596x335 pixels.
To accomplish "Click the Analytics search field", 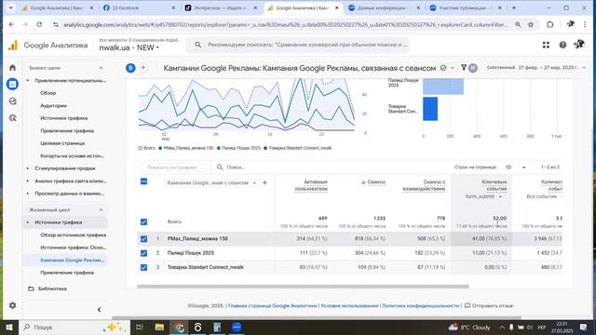I will coord(298,45).
